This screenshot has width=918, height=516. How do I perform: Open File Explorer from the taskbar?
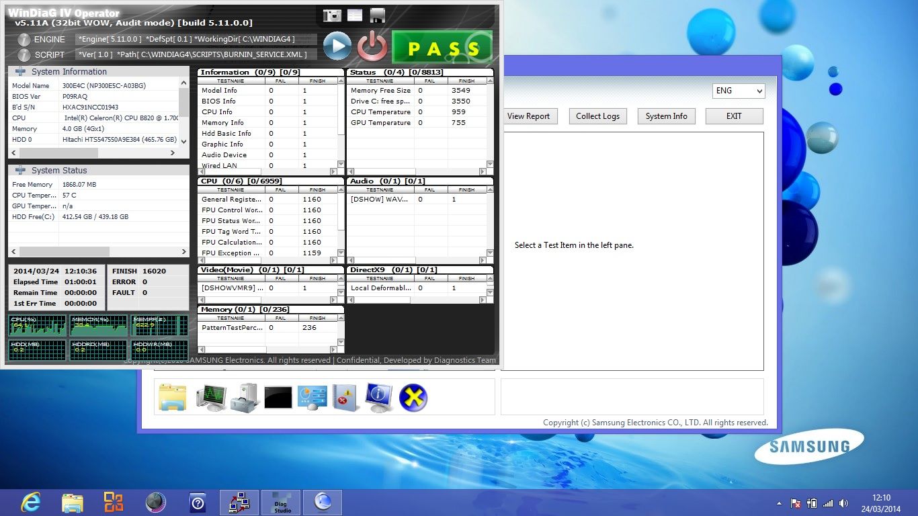point(73,502)
